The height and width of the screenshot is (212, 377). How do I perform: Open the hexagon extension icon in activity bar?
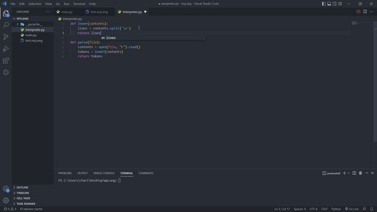(6, 72)
